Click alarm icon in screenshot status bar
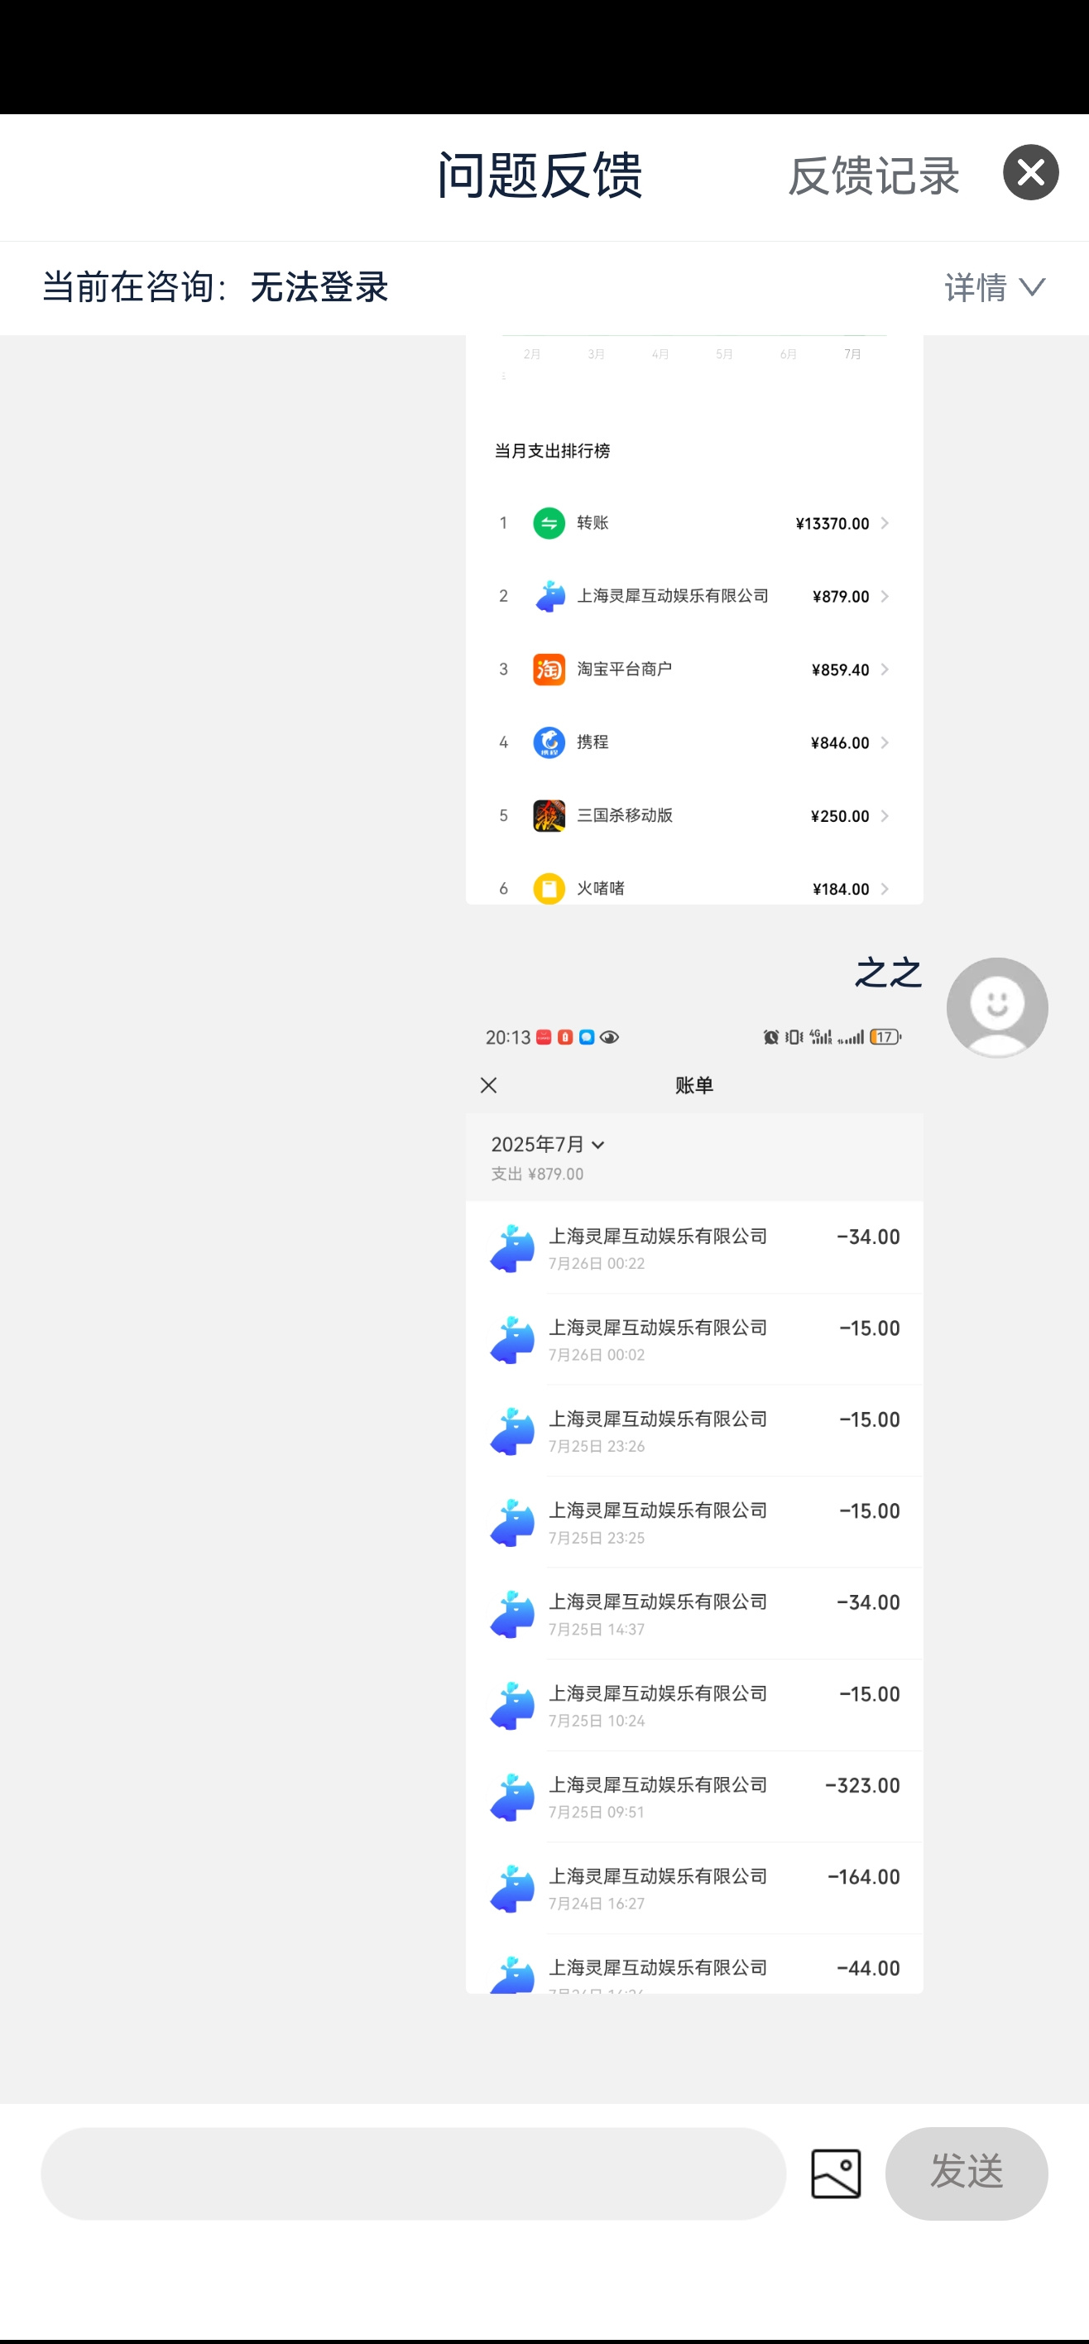This screenshot has height=2344, width=1089. (770, 1036)
